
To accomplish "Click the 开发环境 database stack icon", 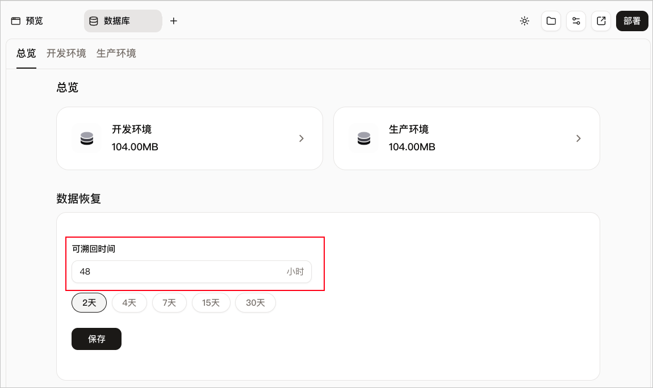I will [87, 138].
